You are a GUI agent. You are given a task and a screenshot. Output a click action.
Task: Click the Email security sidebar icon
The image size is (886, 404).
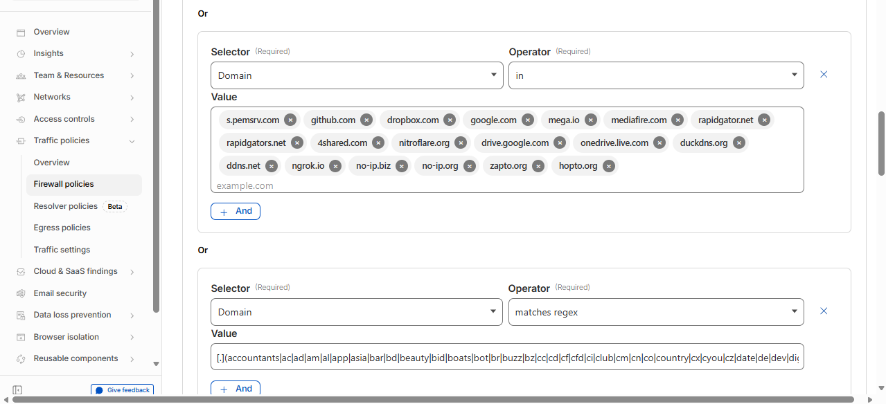(21, 293)
